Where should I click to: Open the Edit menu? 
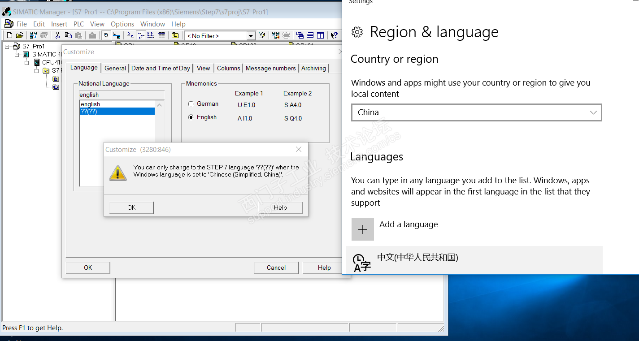click(39, 24)
